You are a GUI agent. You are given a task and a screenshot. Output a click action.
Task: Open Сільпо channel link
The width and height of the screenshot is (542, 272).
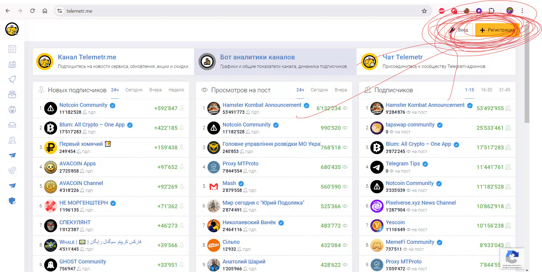(x=231, y=242)
